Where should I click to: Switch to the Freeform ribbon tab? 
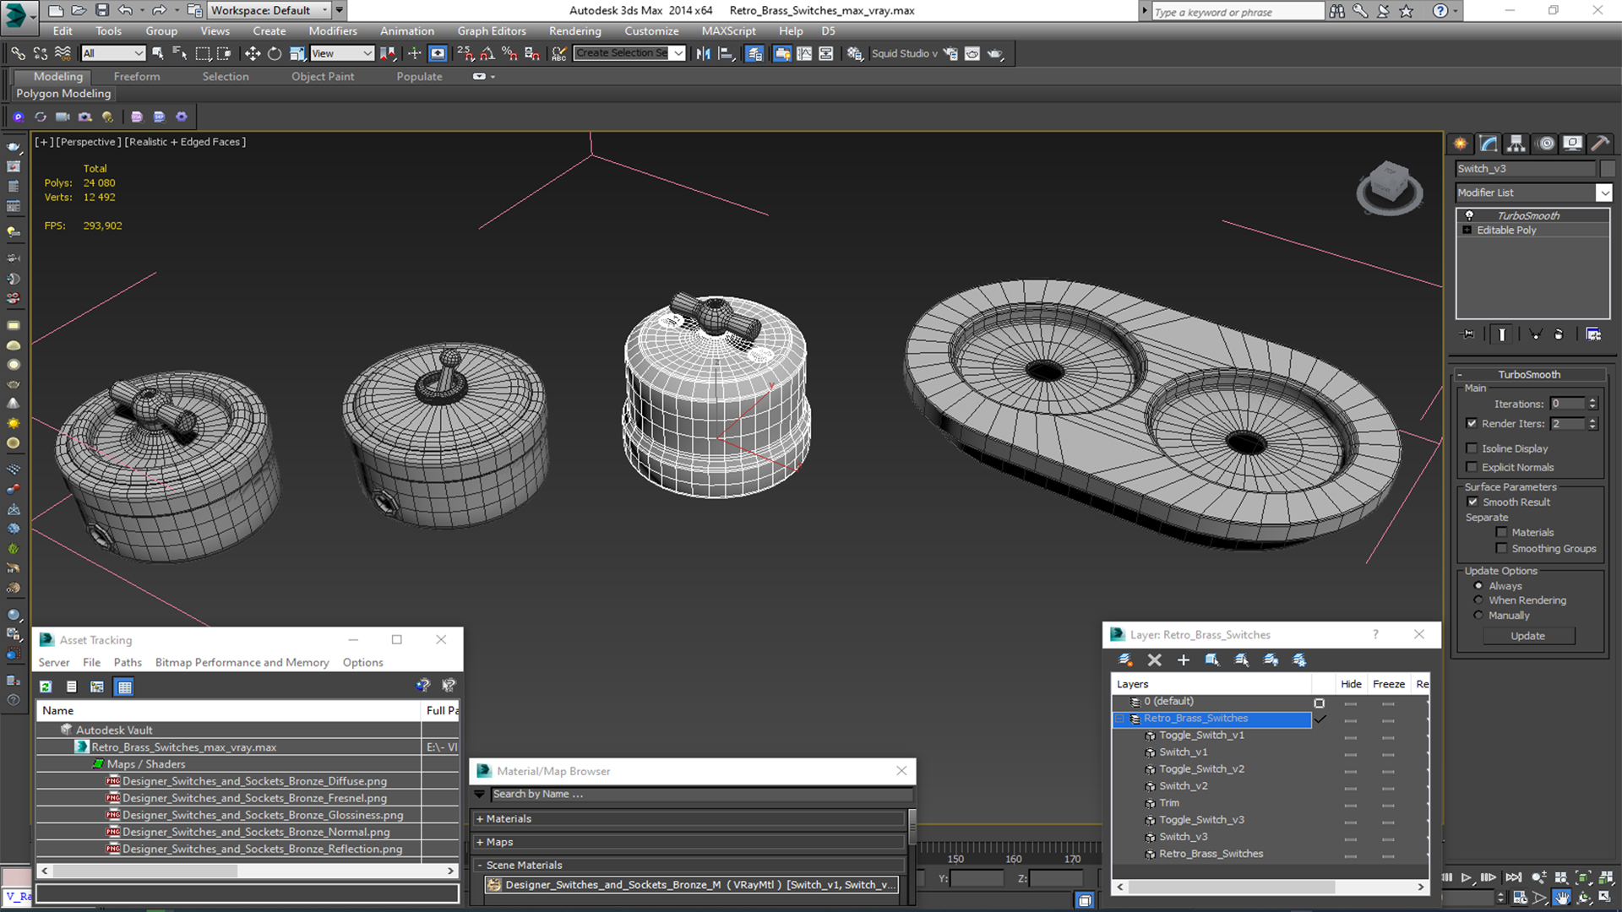[137, 76]
